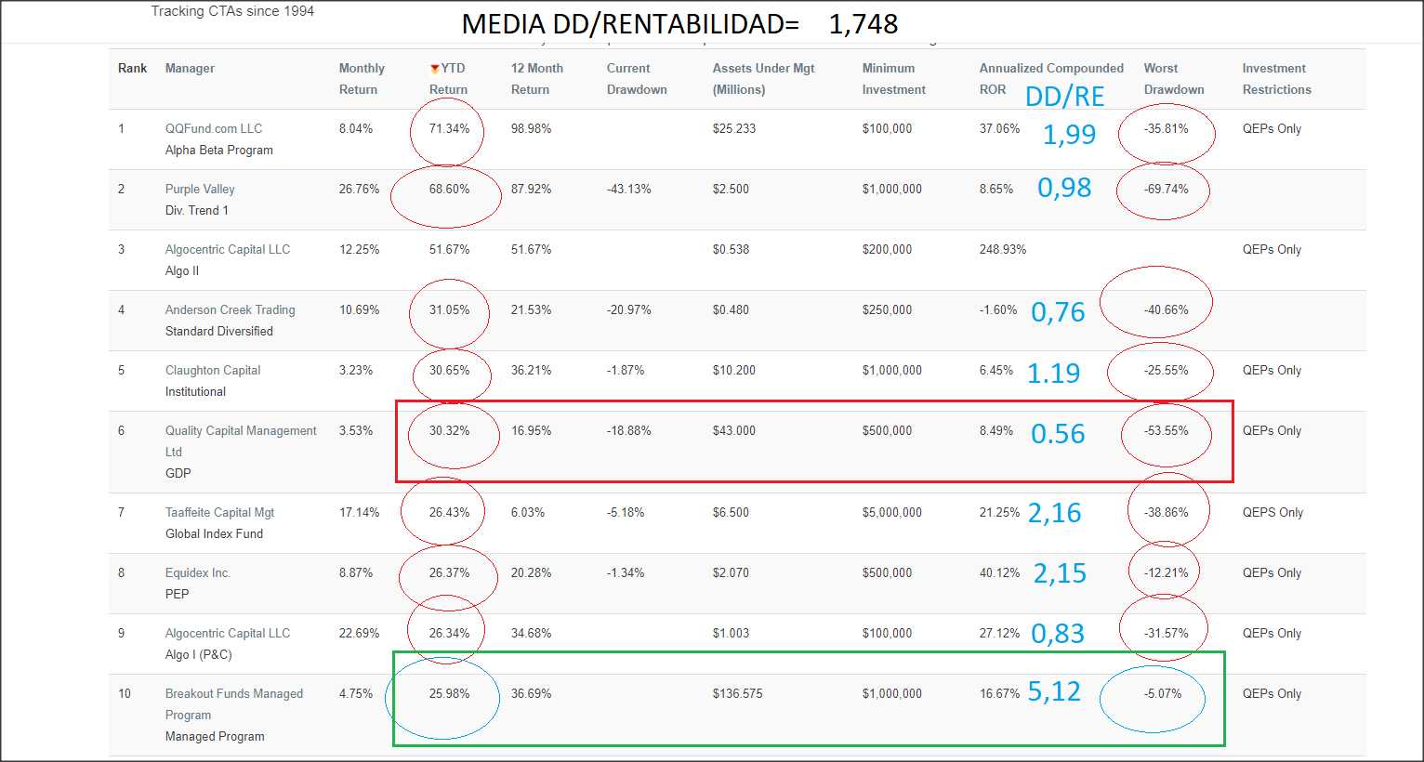
Task: Click the 26.76% monthly return value
Action: pyautogui.click(x=360, y=190)
